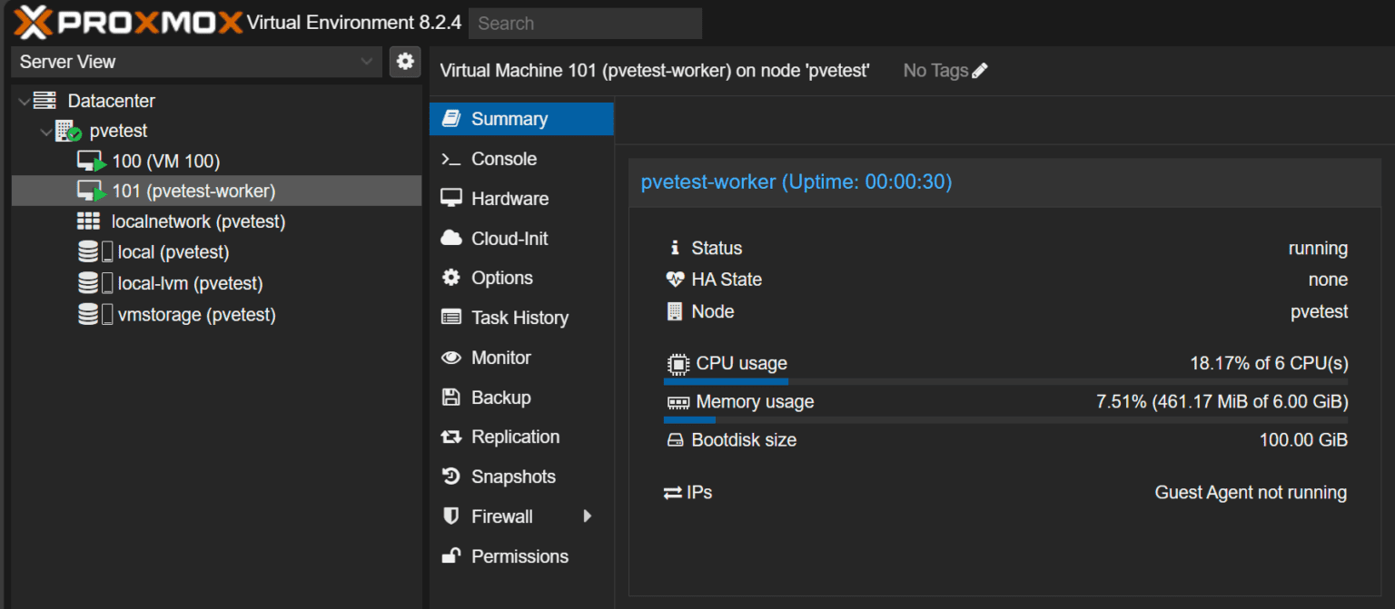The width and height of the screenshot is (1395, 609).
Task: Click the Monitor eye icon
Action: click(450, 358)
